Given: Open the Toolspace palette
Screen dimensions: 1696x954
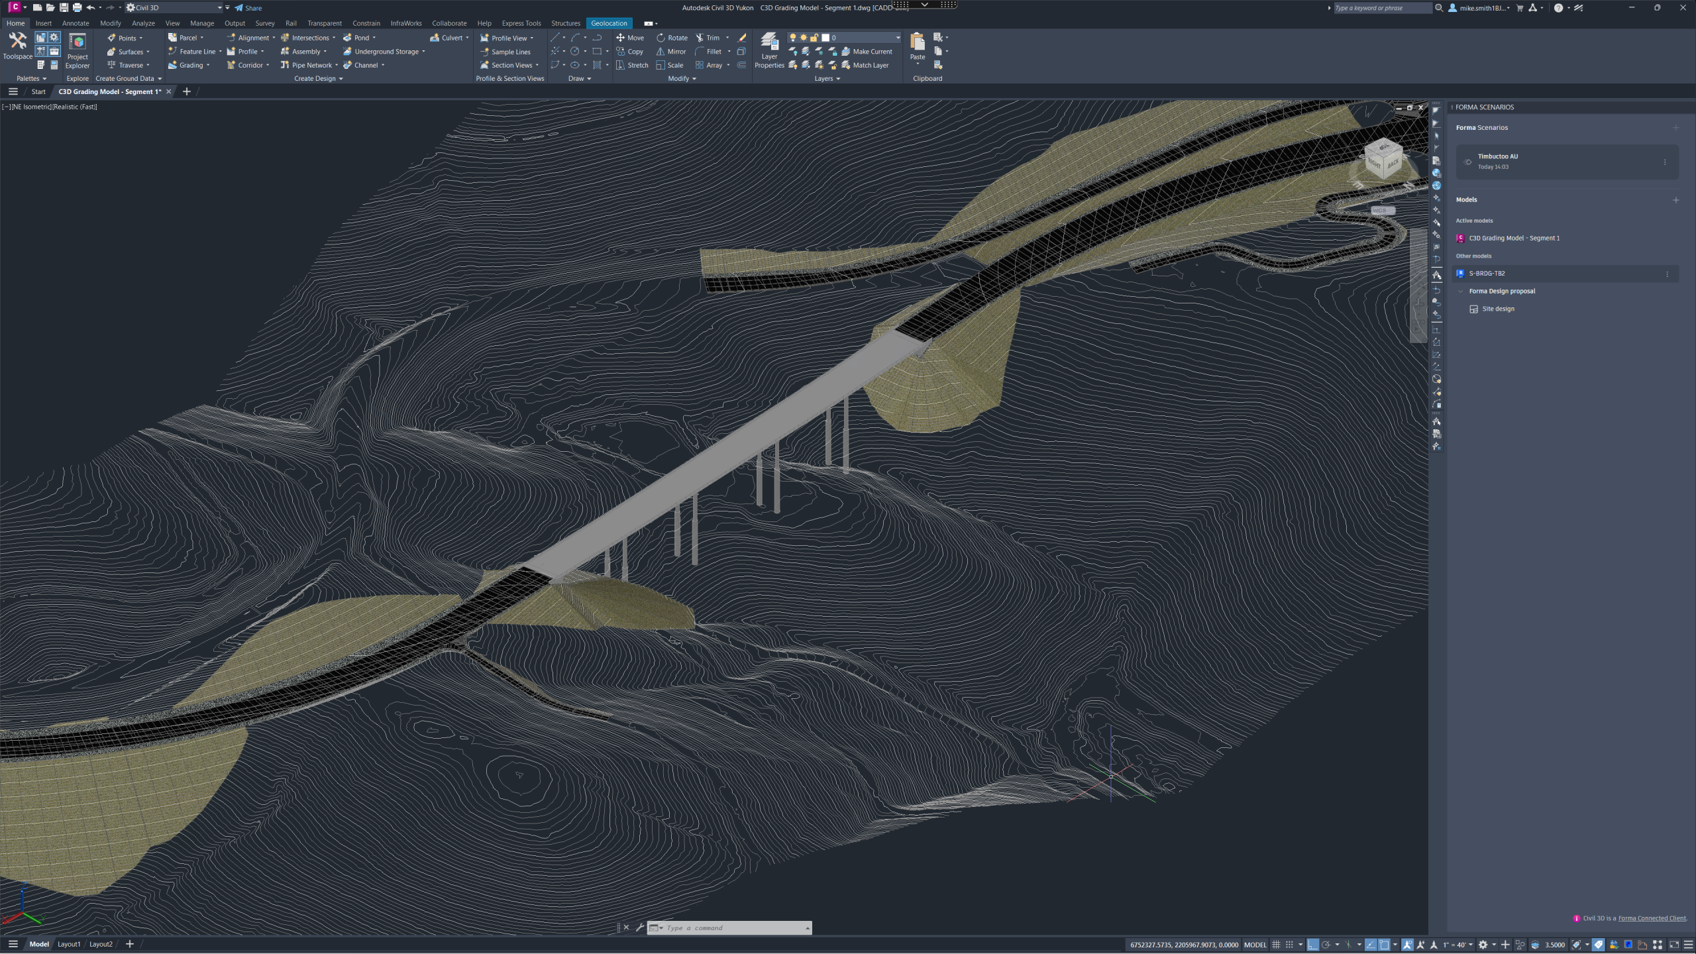Looking at the screenshot, I should (17, 46).
